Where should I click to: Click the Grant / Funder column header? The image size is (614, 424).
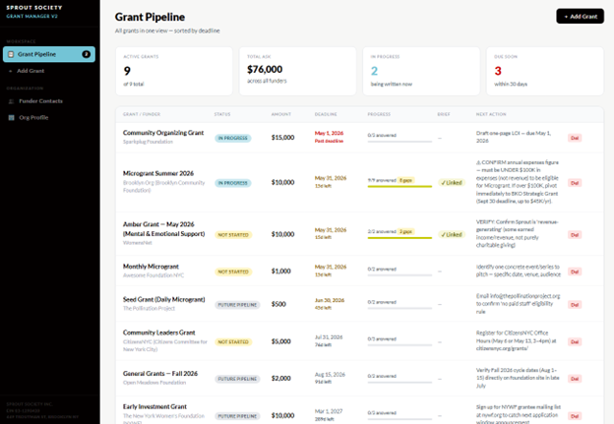(142, 114)
